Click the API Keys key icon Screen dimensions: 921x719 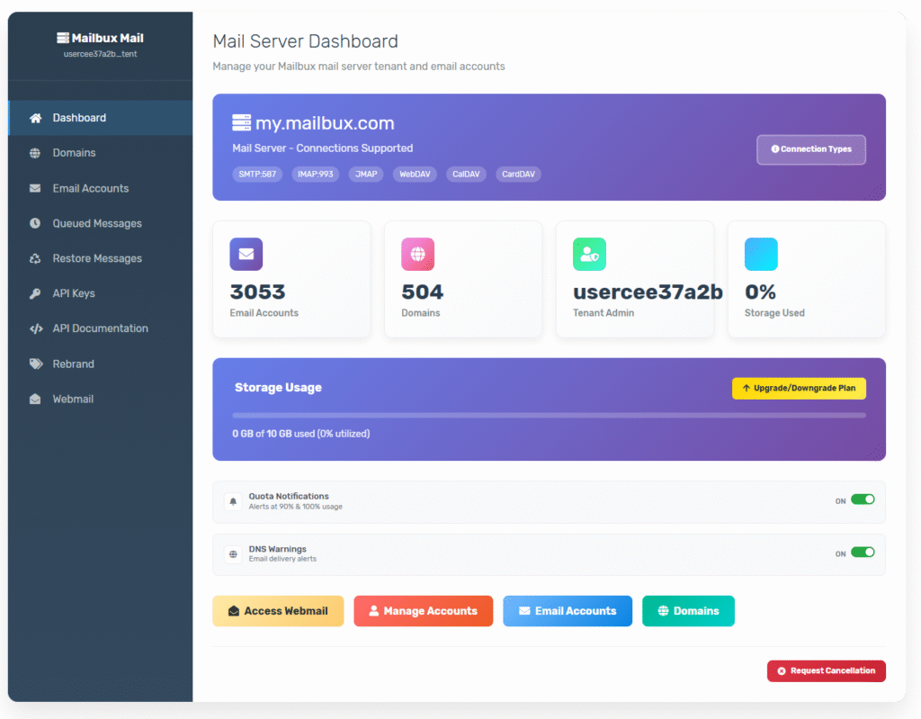coord(35,293)
